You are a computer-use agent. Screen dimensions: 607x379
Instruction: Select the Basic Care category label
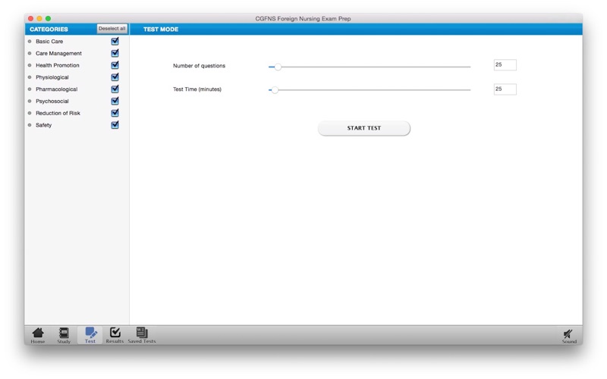coord(49,42)
